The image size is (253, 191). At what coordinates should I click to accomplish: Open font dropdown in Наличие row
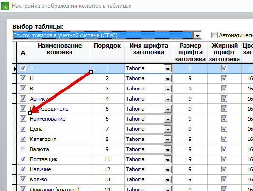coord(168,170)
